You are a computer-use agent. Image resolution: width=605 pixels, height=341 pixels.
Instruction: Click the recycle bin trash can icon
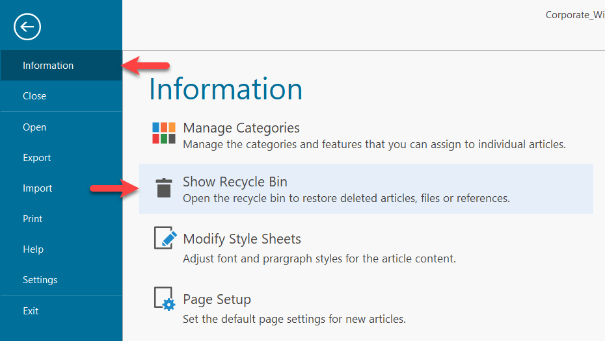[164, 188]
